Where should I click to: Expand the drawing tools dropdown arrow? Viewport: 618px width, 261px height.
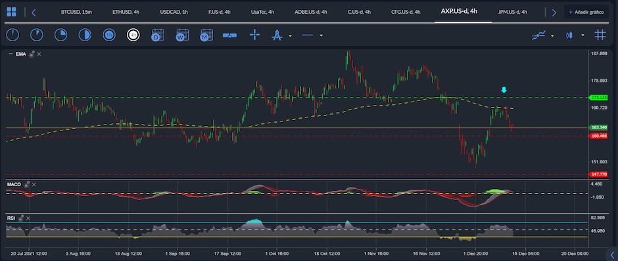tap(291, 36)
